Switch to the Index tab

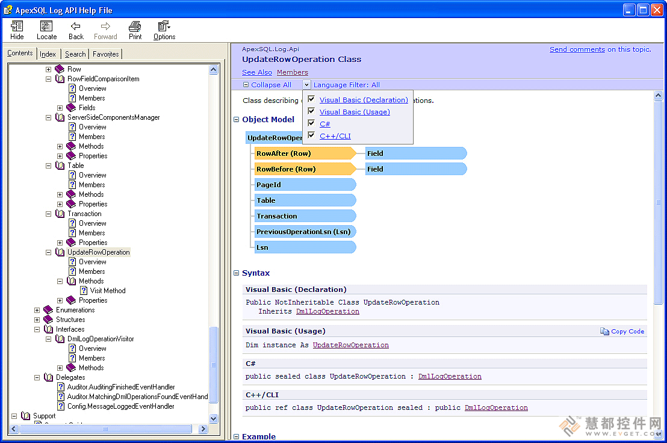pyautogui.click(x=48, y=54)
